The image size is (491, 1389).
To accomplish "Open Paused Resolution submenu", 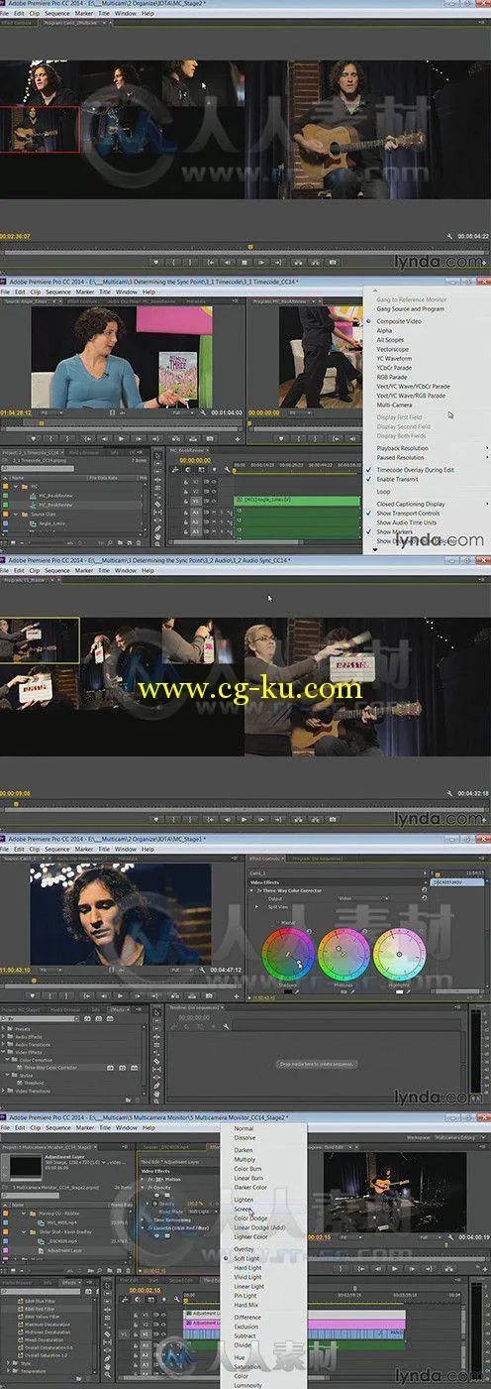I will tap(401, 457).
